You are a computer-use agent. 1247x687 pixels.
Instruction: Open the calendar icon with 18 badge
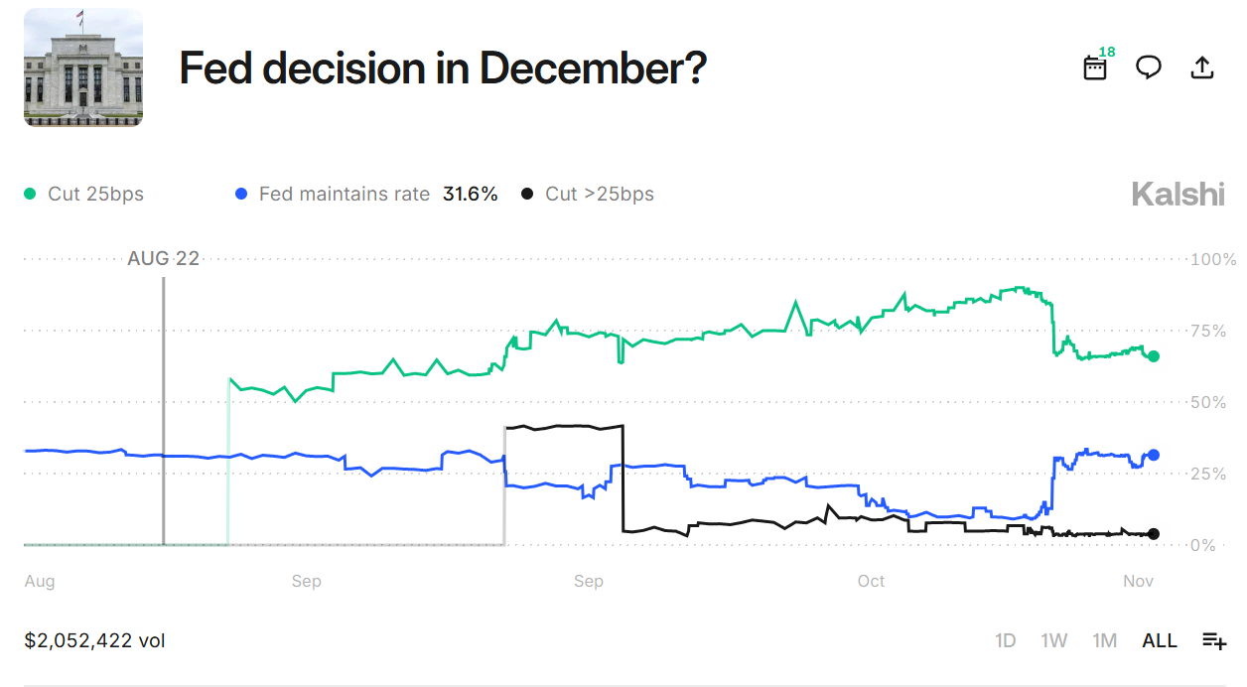coord(1095,68)
